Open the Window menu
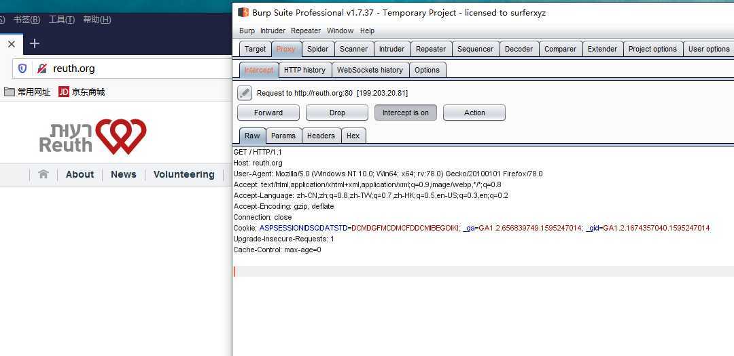Viewport: 734px width, 356px height. tap(340, 31)
